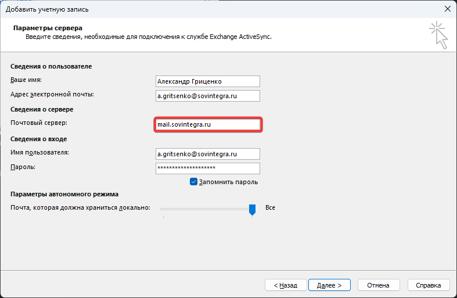Select the 'Имя пользователя' username field
This screenshot has height=298, width=457.
pos(208,154)
